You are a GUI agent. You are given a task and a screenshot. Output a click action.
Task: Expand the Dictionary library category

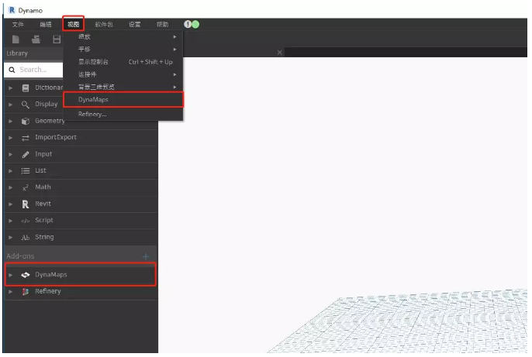(11, 88)
